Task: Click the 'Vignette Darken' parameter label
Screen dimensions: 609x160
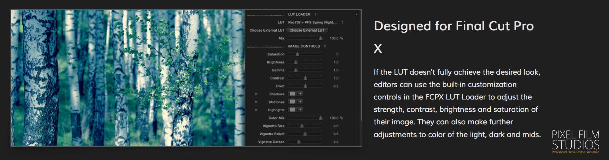Action: tap(271, 142)
